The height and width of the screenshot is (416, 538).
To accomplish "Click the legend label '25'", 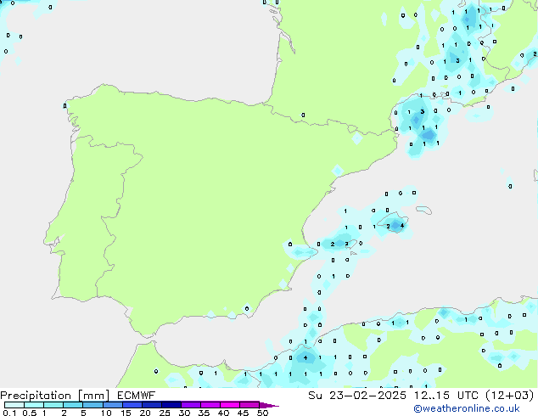I will point(165,413).
